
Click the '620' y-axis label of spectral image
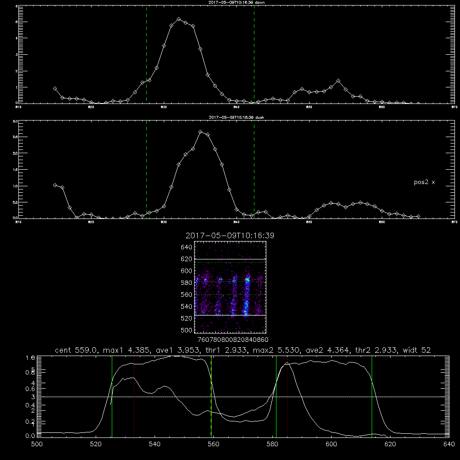coord(187,259)
